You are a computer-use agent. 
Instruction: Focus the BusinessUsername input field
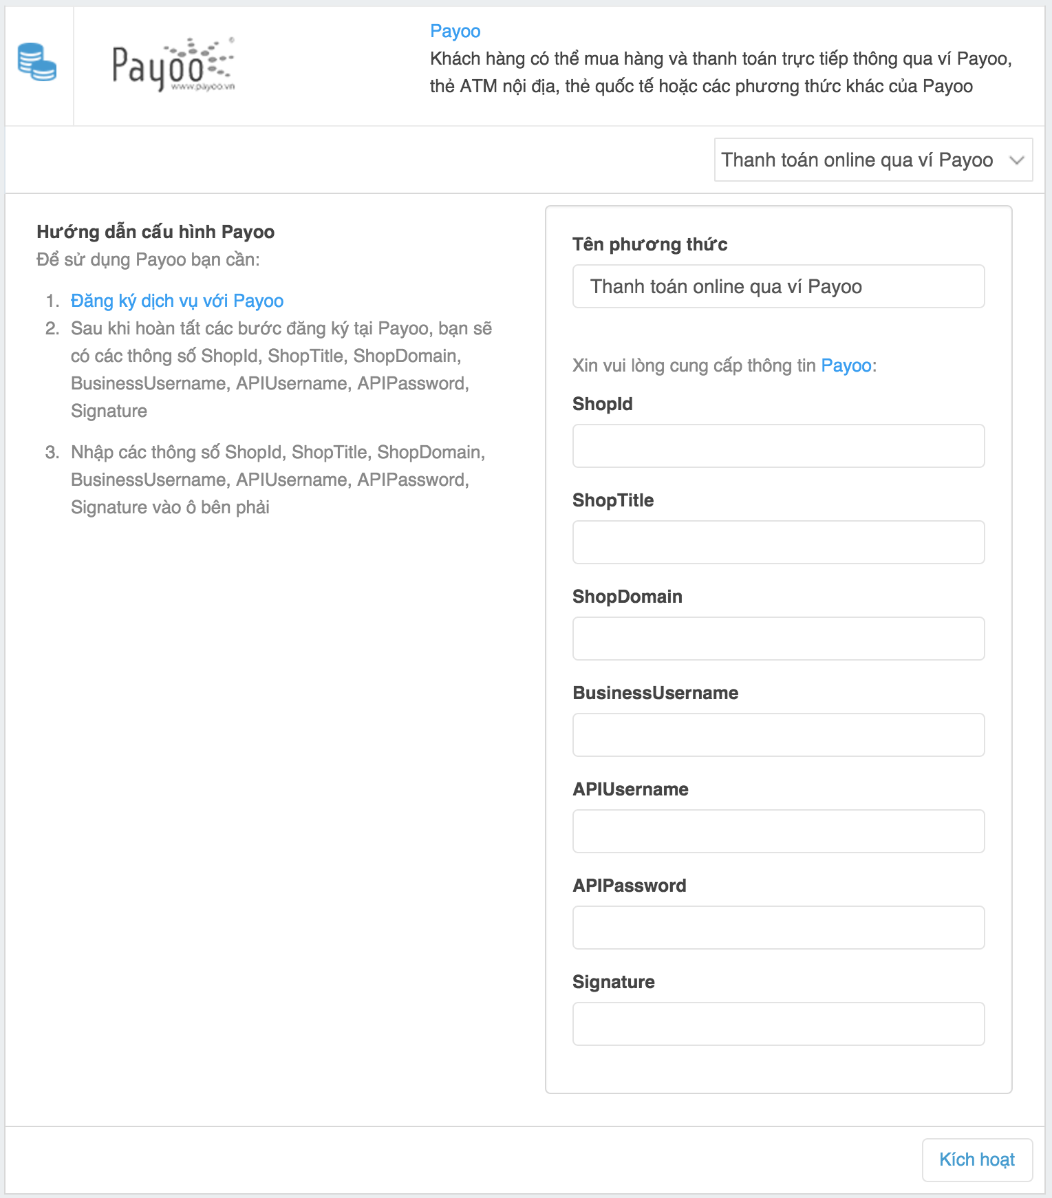(x=778, y=735)
